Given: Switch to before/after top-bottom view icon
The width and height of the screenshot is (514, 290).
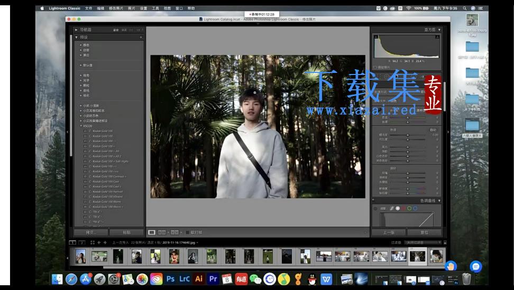Looking at the screenshot, I should 175,232.
